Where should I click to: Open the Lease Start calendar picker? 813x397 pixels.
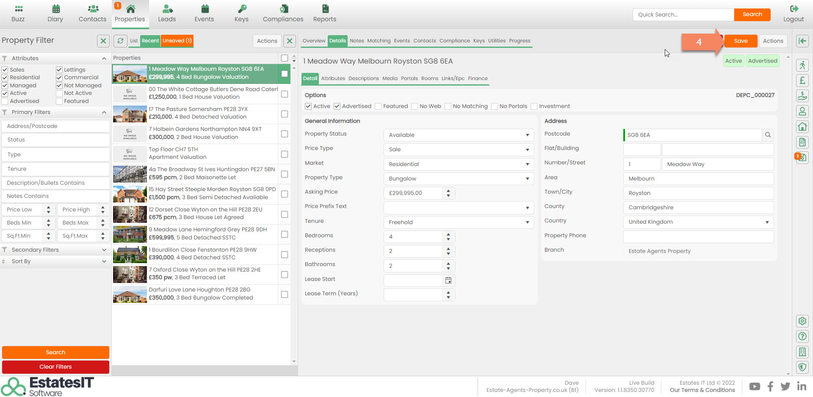coord(448,280)
